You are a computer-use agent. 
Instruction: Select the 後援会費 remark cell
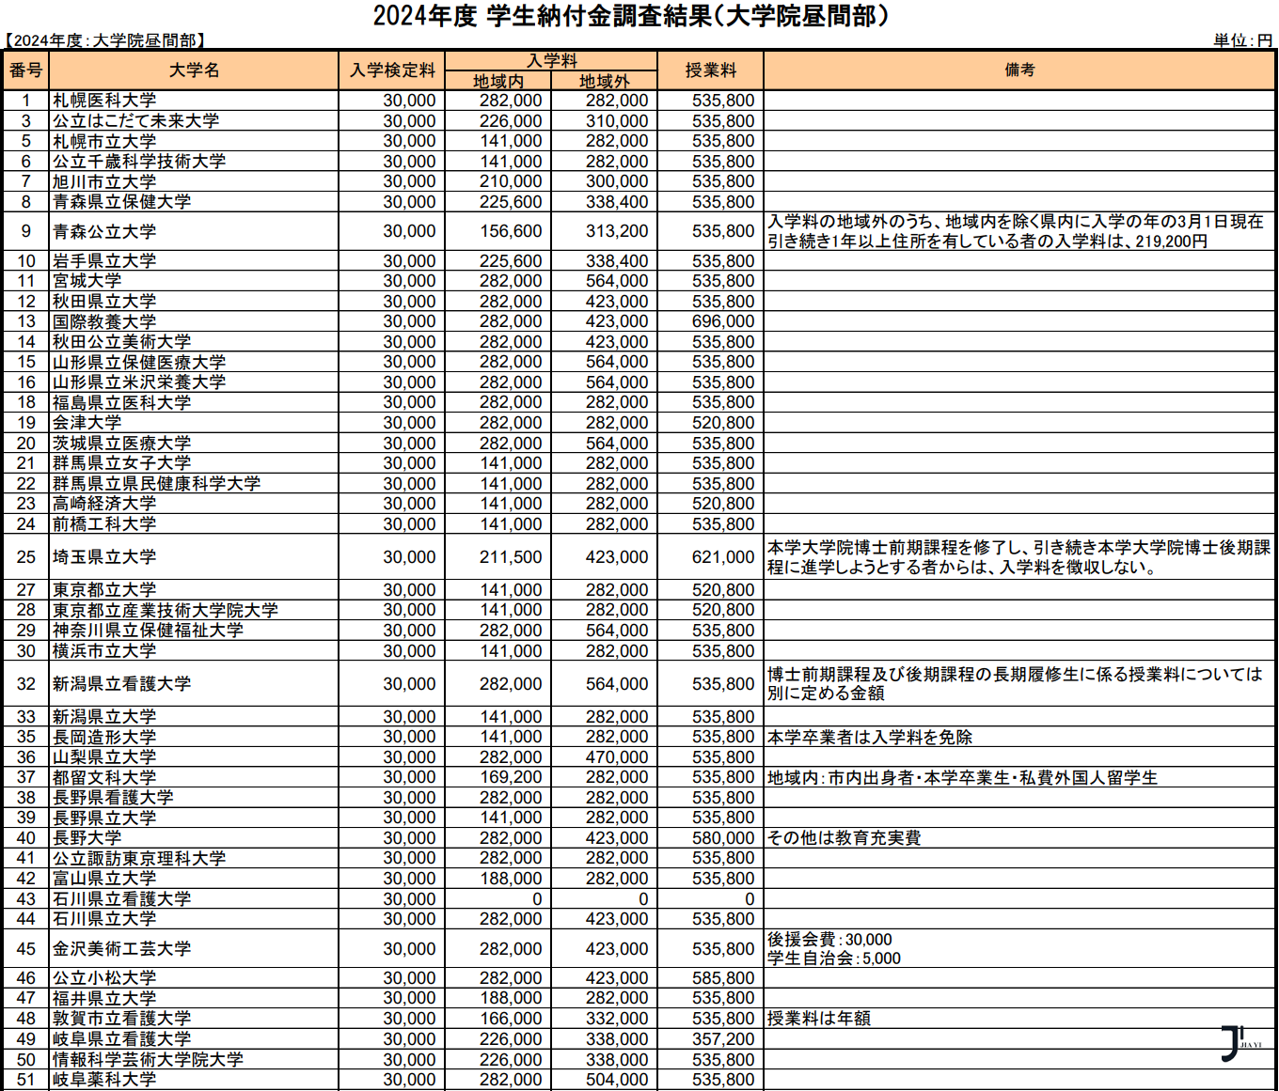click(x=834, y=949)
